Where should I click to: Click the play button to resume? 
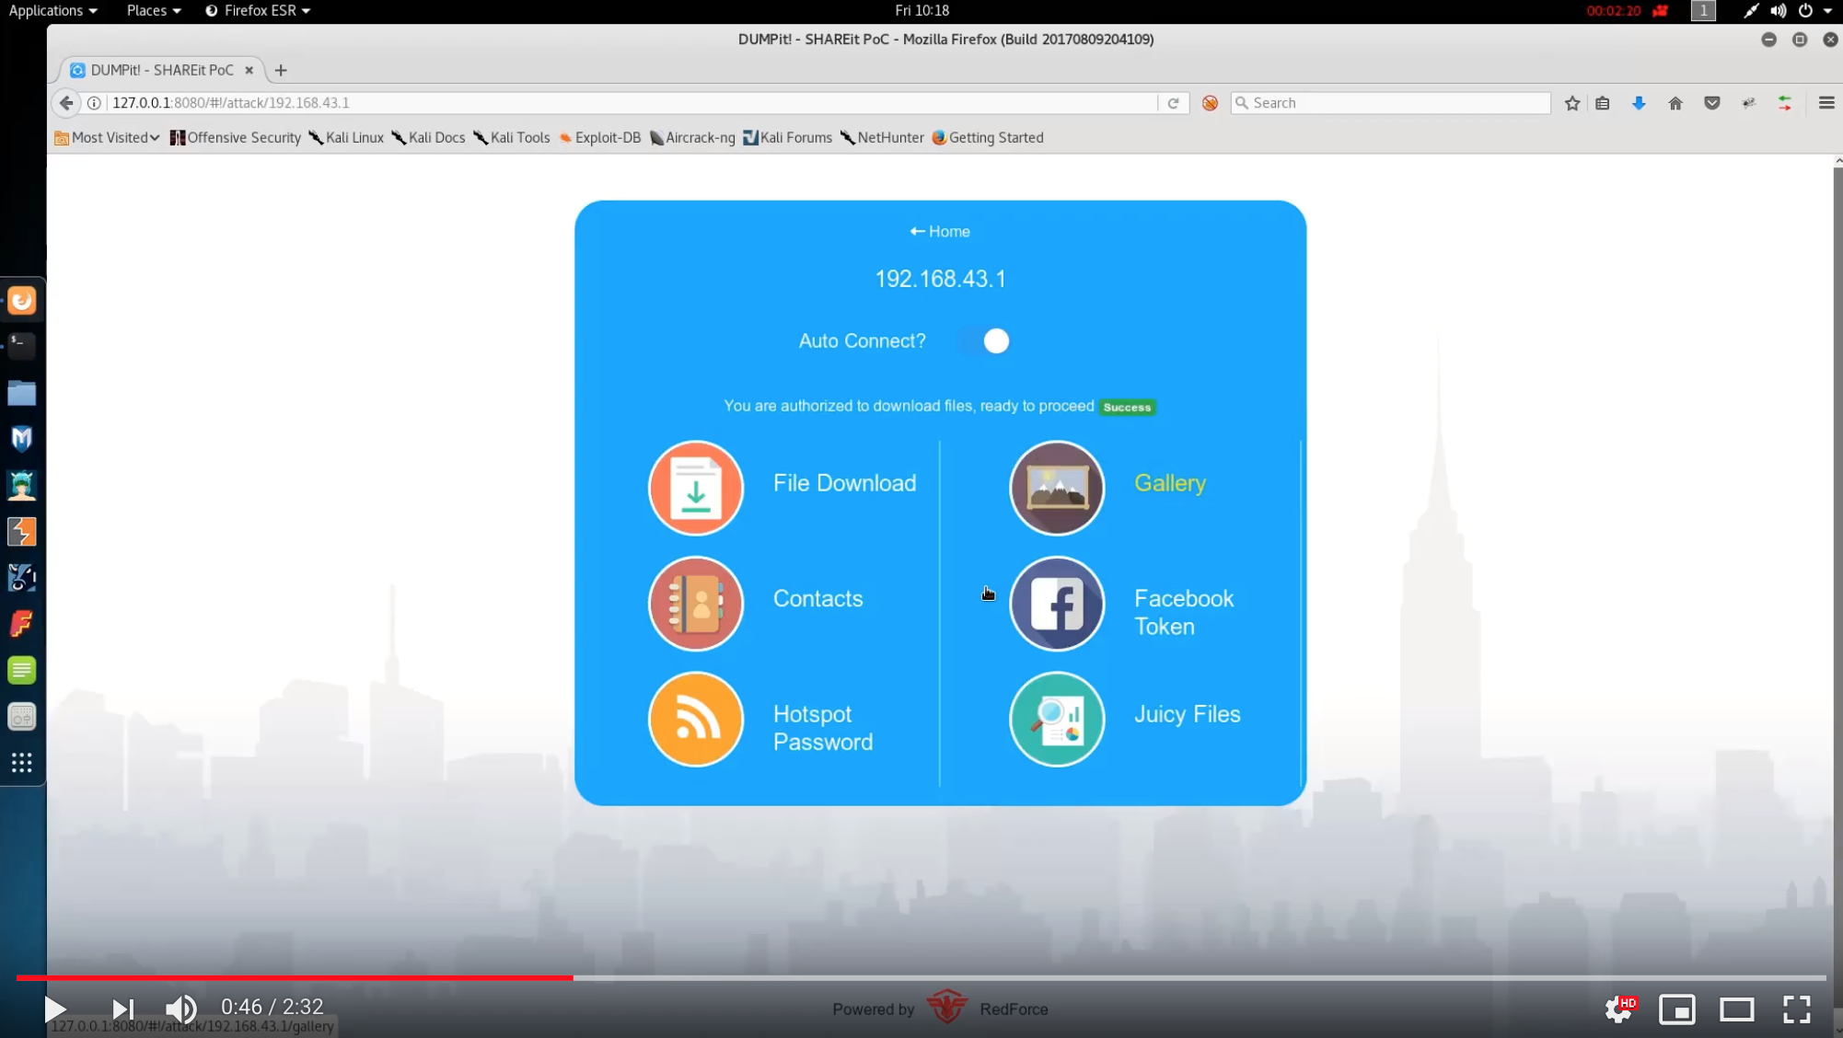tap(55, 1007)
